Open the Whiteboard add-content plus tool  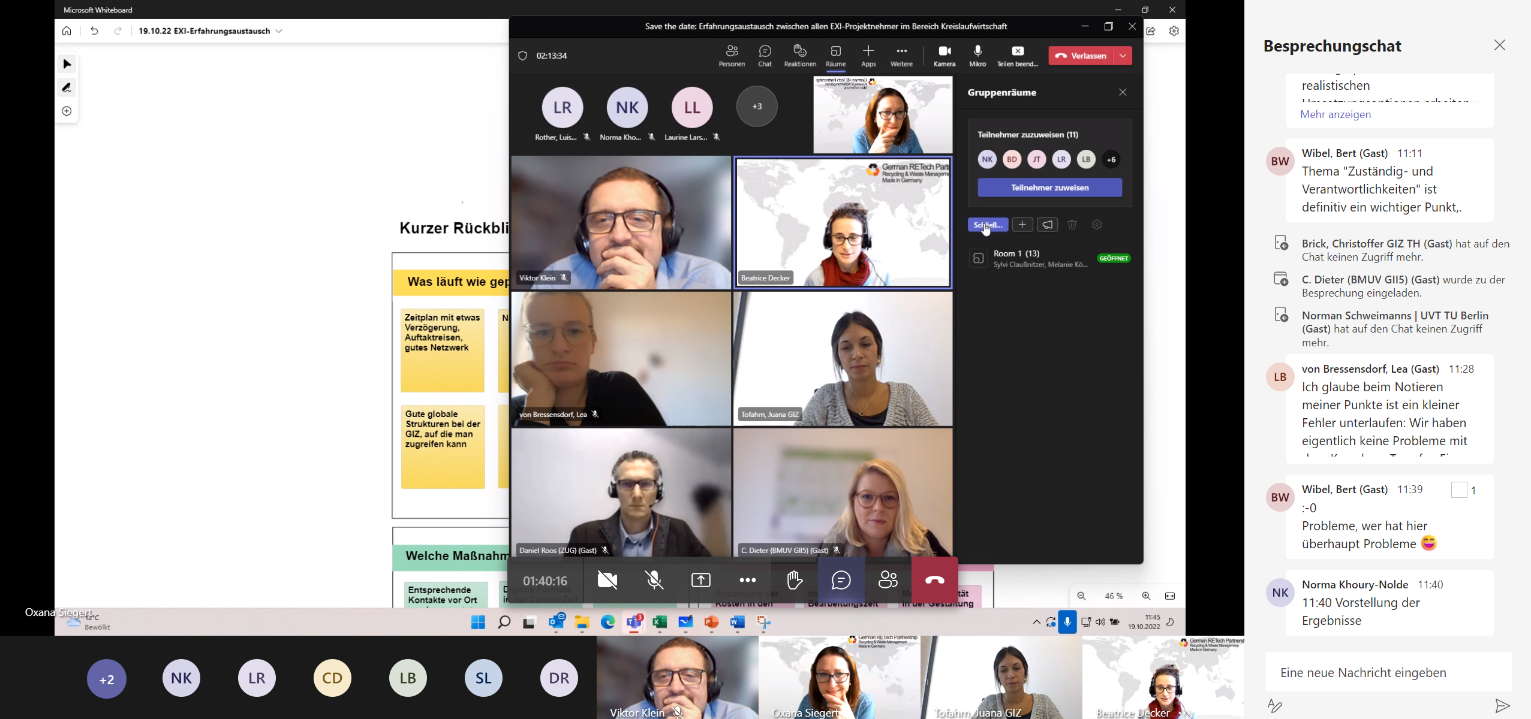pyautogui.click(x=67, y=111)
